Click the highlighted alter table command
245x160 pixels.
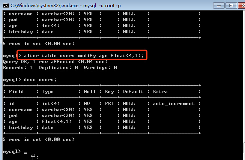click(83, 56)
